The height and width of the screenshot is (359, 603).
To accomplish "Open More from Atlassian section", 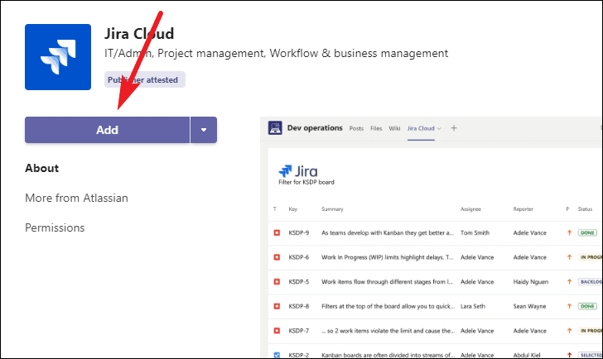I will pos(76,199).
